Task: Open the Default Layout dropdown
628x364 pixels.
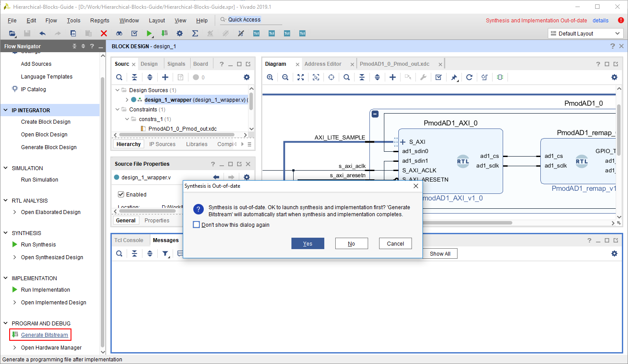Action: pos(585,34)
